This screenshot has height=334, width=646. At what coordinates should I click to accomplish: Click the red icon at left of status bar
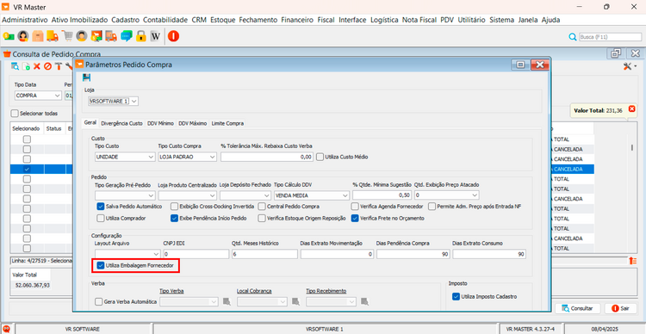(x=7, y=329)
